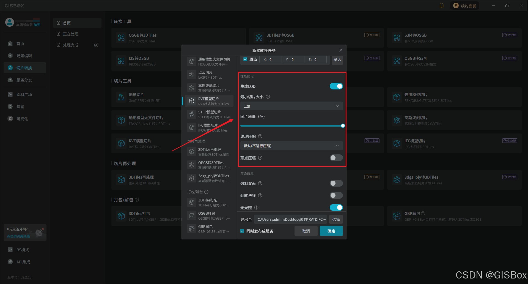528x284 pixels.
Task: Select the 处理完成 tab
Action: 77,45
